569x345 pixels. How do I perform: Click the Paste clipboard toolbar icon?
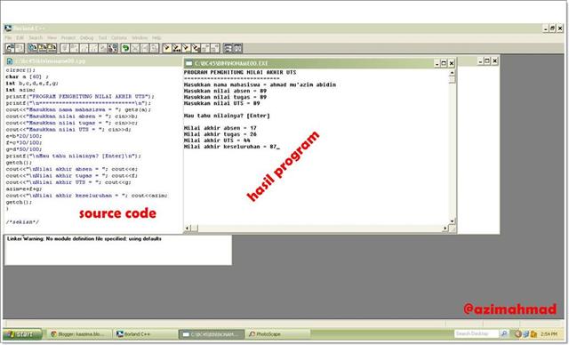pos(154,48)
